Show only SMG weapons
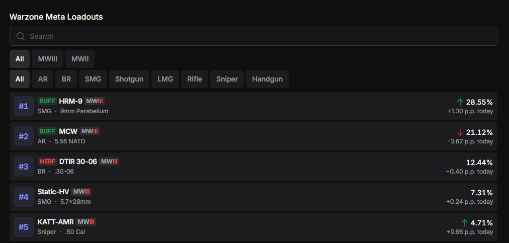Screen dimensions: 509x243 click(93, 79)
